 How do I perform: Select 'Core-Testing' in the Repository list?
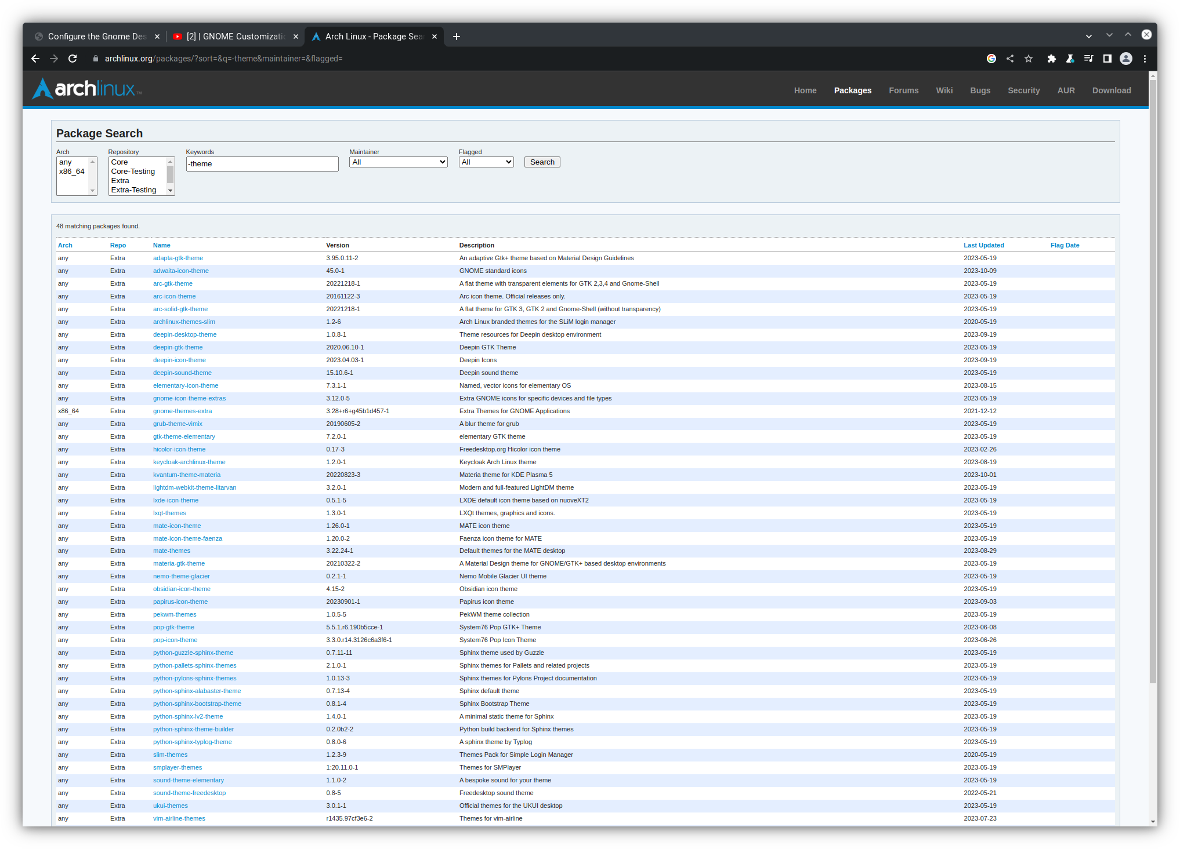point(137,172)
